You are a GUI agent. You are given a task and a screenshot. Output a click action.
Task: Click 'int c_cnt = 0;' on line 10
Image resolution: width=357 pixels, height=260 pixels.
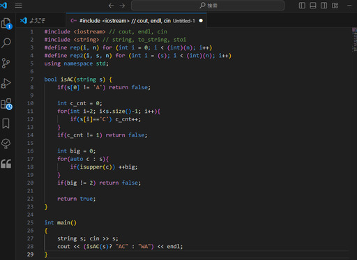click(x=79, y=103)
